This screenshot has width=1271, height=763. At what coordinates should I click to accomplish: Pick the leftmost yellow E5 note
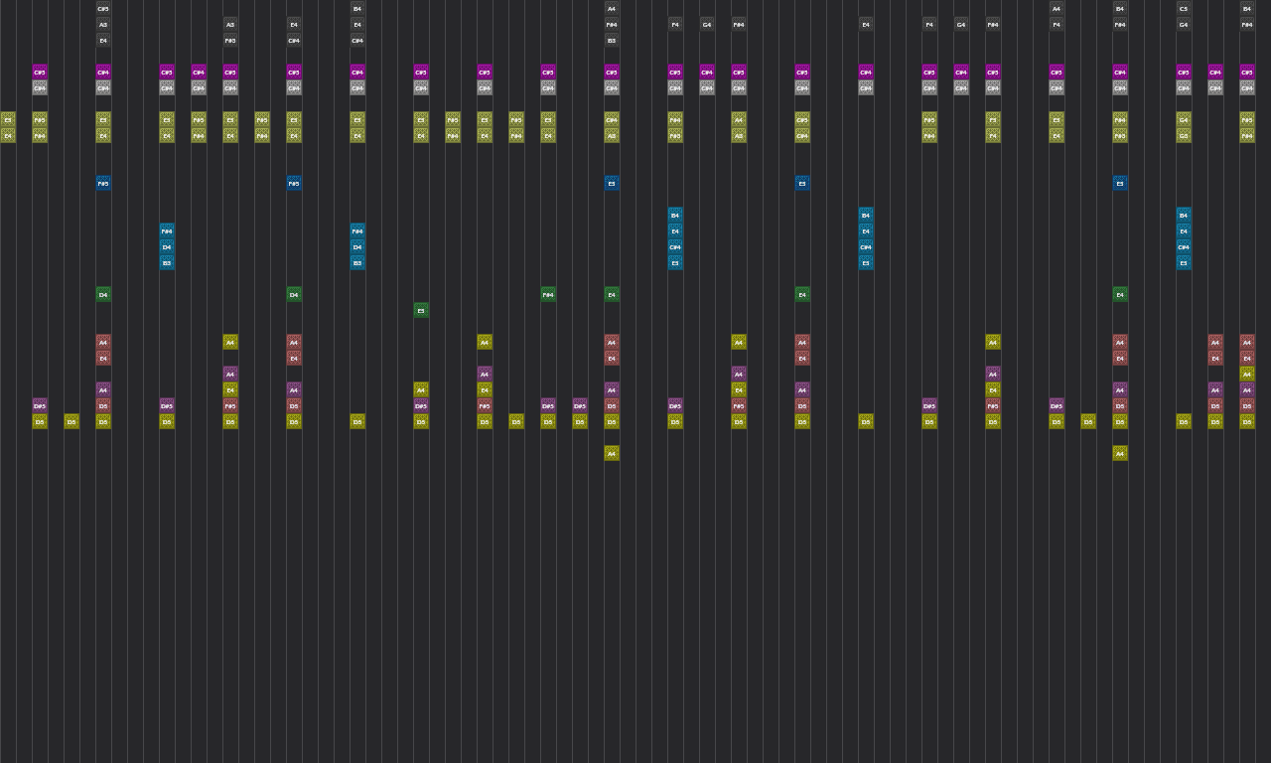click(x=8, y=119)
